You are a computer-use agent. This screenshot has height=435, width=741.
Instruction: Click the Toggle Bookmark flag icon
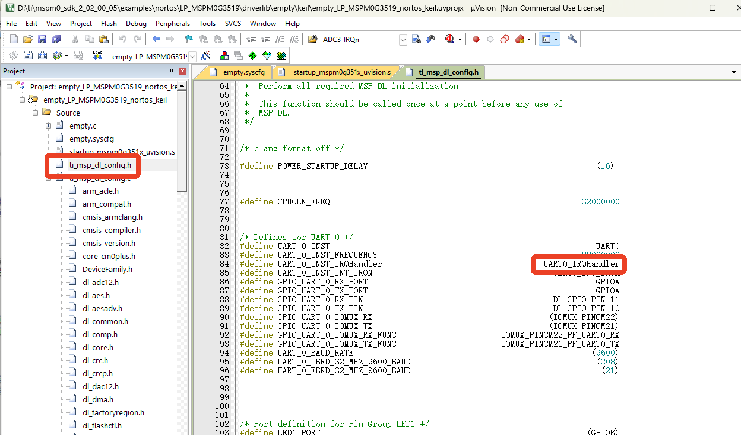[x=189, y=39]
